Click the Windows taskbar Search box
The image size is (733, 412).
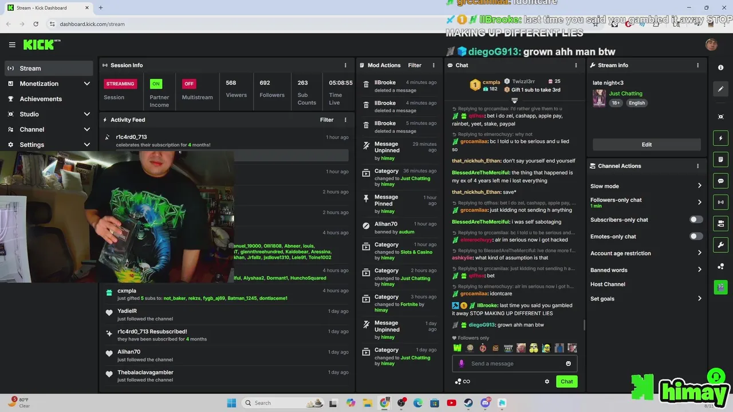coord(284,403)
